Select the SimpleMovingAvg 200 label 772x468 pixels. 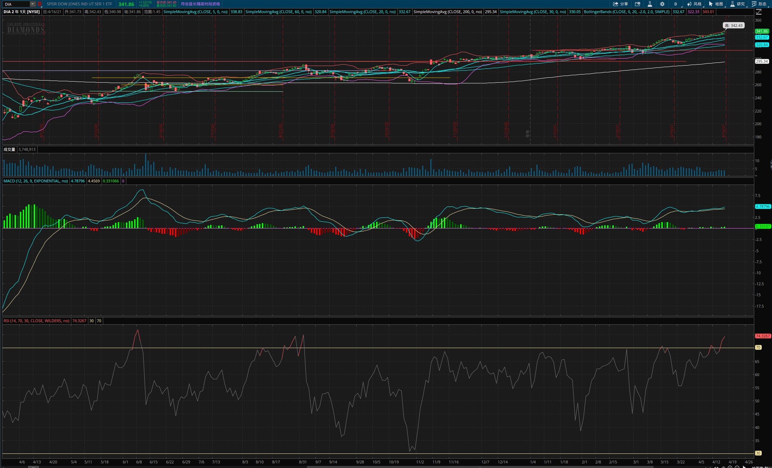coord(447,12)
